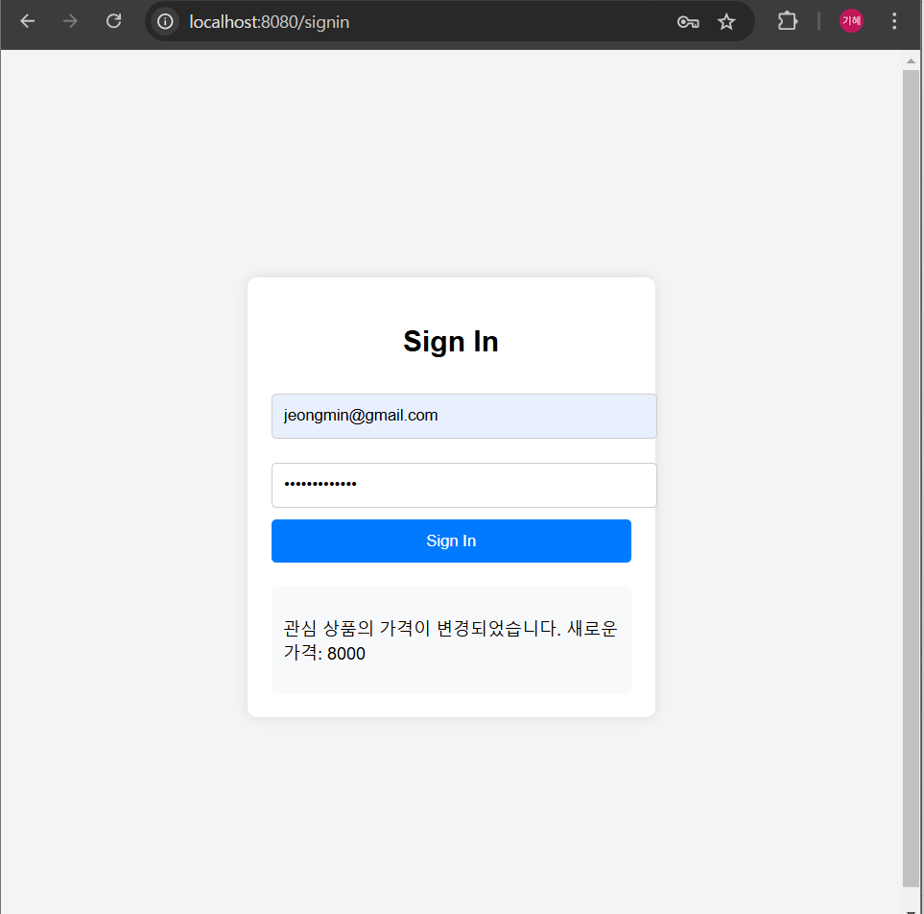Viewport: 924px width, 914px height.
Task: Click the scrollbar up arrow
Action: tap(911, 60)
